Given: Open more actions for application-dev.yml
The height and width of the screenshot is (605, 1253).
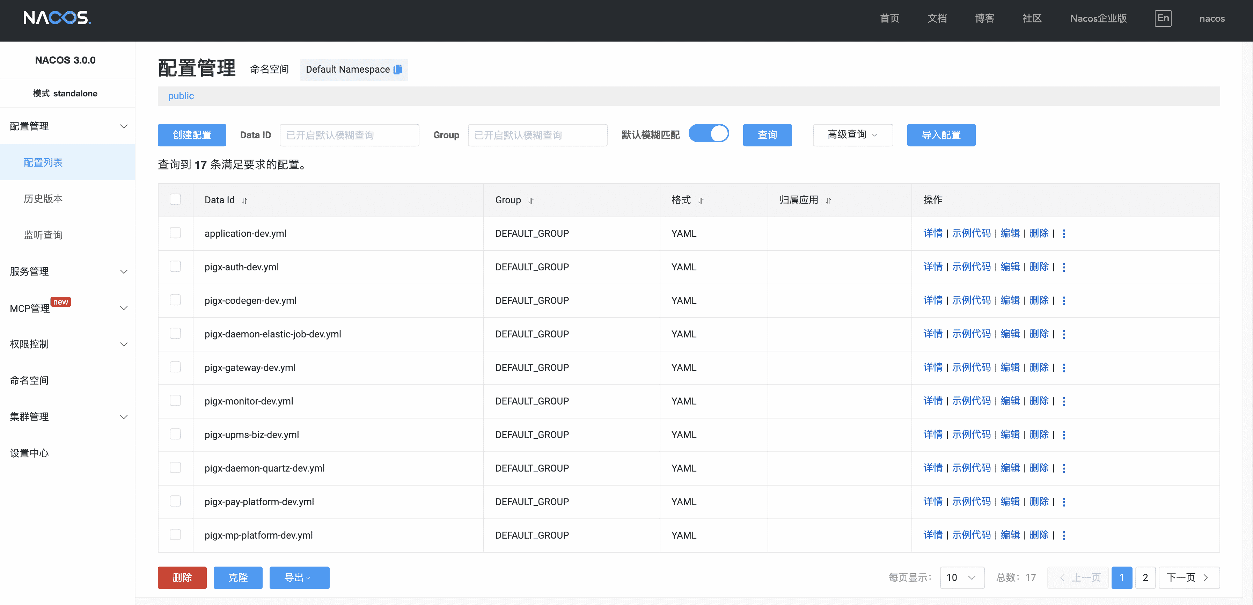Looking at the screenshot, I should point(1064,234).
